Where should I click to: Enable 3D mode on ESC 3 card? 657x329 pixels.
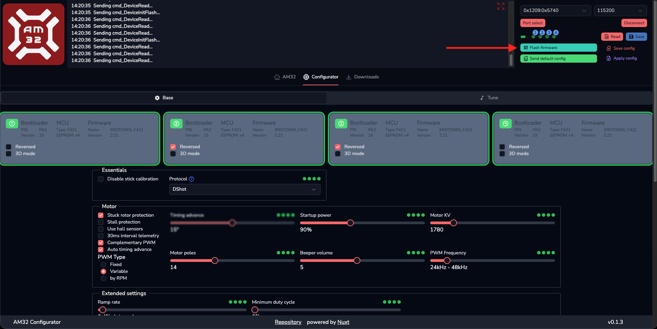coord(338,153)
